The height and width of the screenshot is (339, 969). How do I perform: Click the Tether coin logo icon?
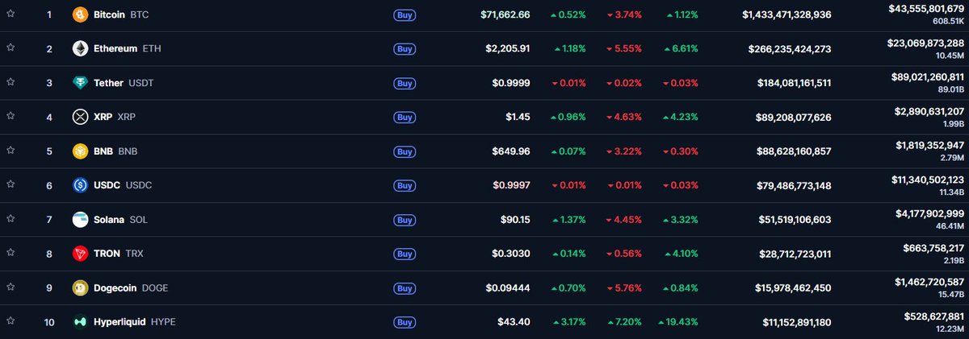80,83
